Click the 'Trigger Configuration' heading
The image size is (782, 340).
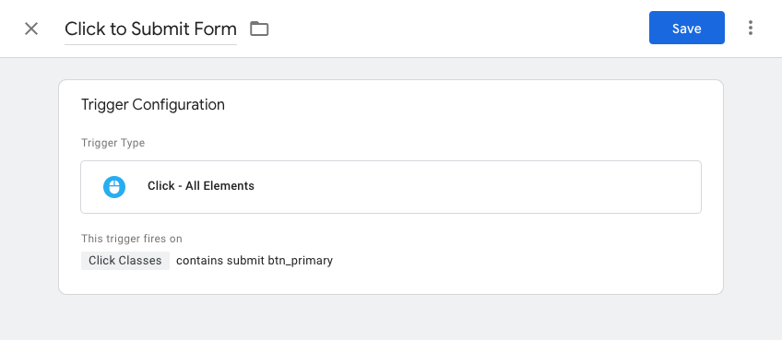pyautogui.click(x=152, y=105)
